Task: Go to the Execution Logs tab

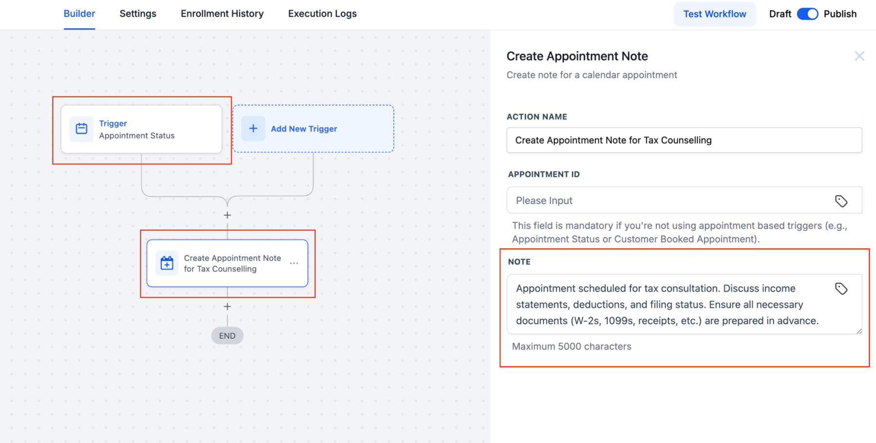Action: click(323, 14)
